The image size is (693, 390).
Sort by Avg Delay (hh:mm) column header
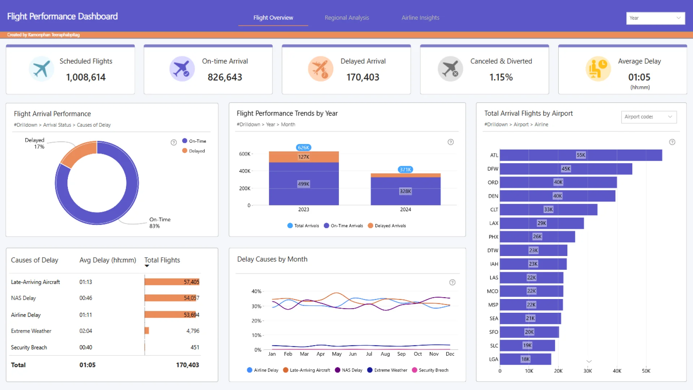(x=108, y=260)
